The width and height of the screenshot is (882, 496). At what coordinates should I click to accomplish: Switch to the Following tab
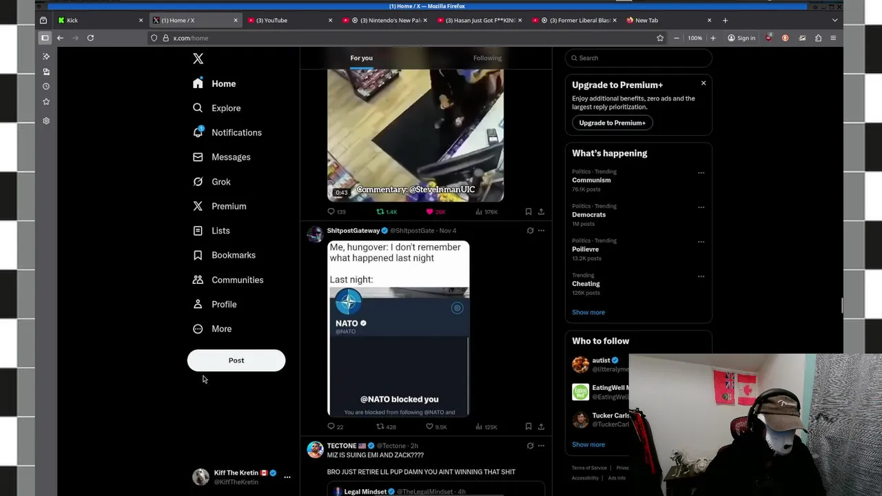point(487,58)
